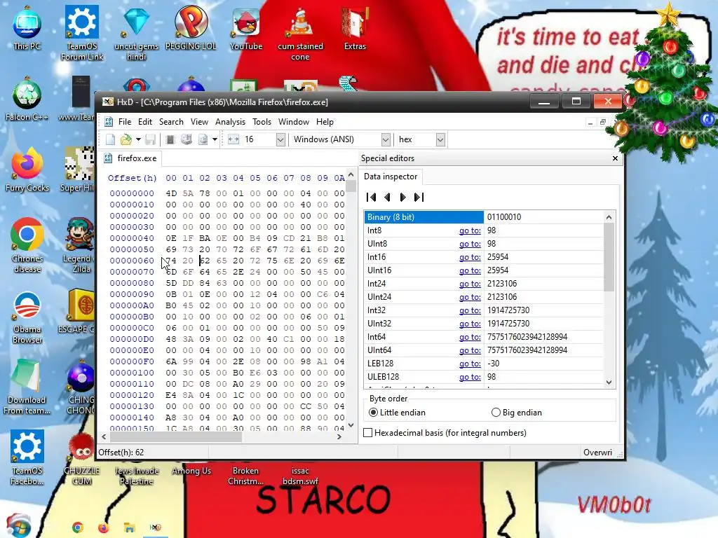The image size is (718, 538).
Task: Click the bytes-per-row width icon
Action: [x=233, y=139]
